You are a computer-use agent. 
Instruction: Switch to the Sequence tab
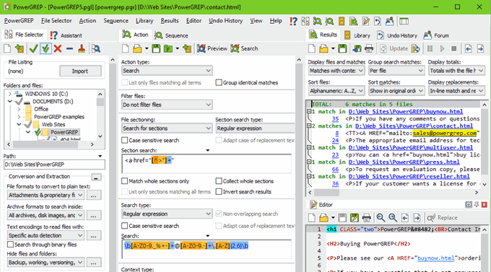point(171,35)
